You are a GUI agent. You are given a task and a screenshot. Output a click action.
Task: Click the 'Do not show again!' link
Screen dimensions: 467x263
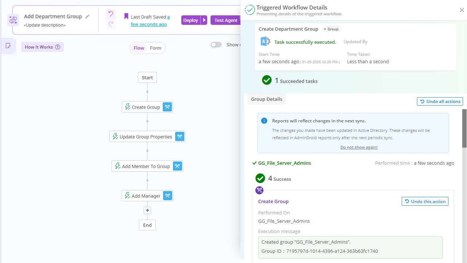(359, 147)
